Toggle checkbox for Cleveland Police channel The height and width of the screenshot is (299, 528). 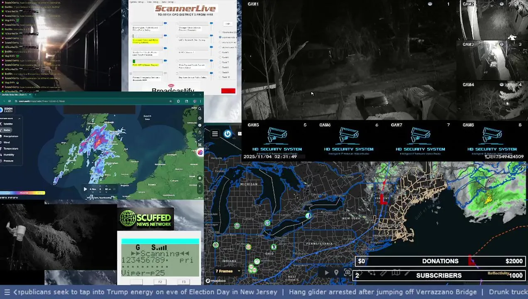[x=131, y=36]
